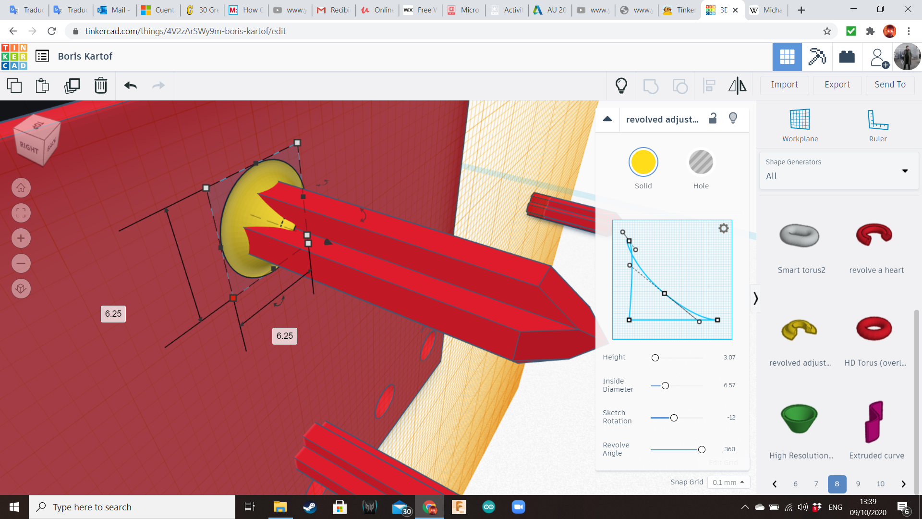Screen dimensions: 922x519
Task: Open the Align tool
Action: (x=709, y=86)
